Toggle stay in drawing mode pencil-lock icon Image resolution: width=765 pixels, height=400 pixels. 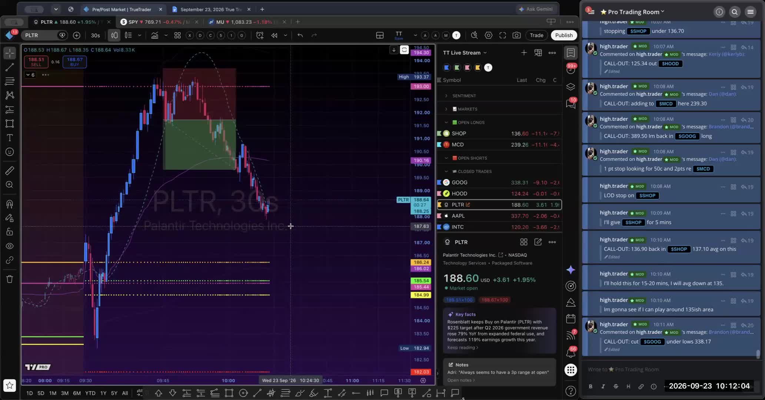click(10, 218)
